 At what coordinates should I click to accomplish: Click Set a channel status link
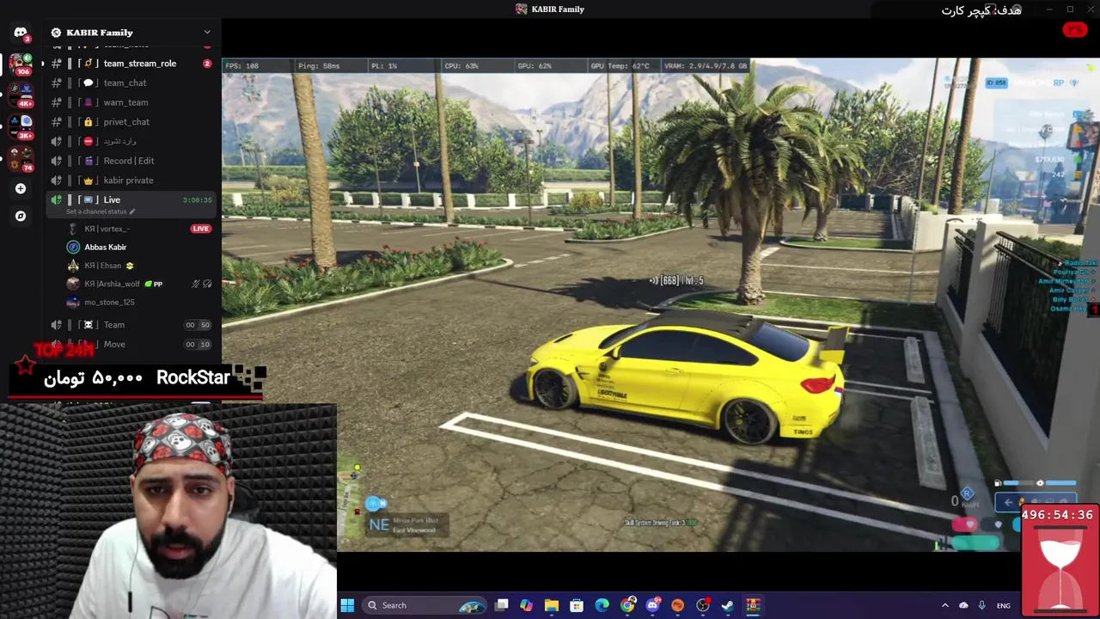(96, 211)
